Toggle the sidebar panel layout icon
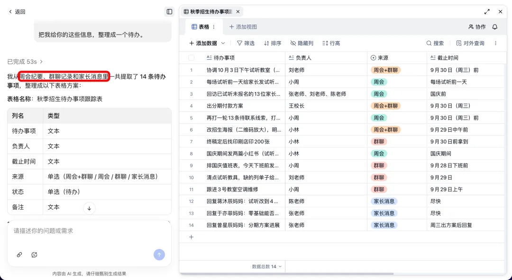 169,12
